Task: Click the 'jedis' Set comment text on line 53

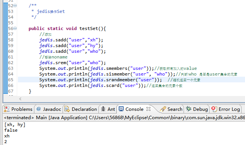Action: [51, 11]
